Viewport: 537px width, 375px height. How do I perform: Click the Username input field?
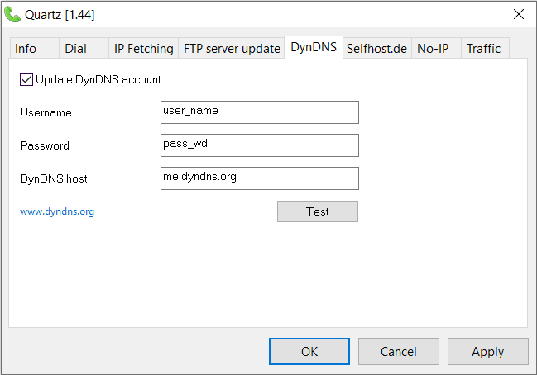coord(260,112)
